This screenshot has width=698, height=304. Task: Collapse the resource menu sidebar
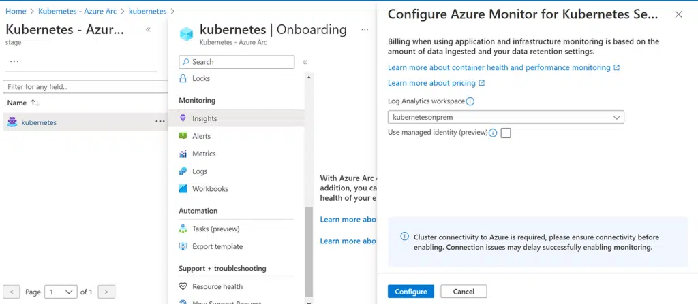click(305, 62)
